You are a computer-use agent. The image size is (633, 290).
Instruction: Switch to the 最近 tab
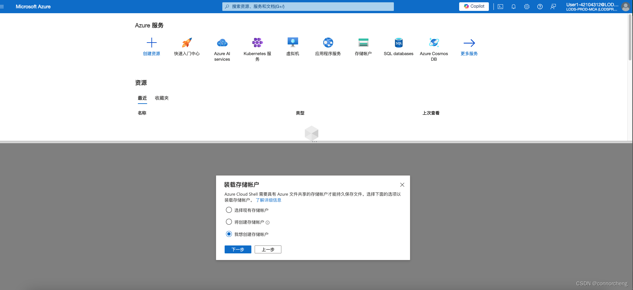pyautogui.click(x=142, y=98)
